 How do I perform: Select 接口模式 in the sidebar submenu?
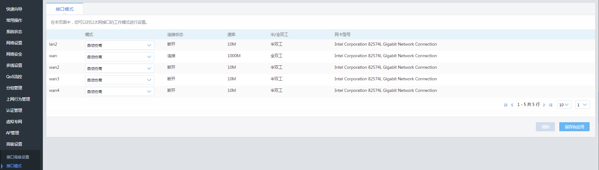tap(14, 166)
